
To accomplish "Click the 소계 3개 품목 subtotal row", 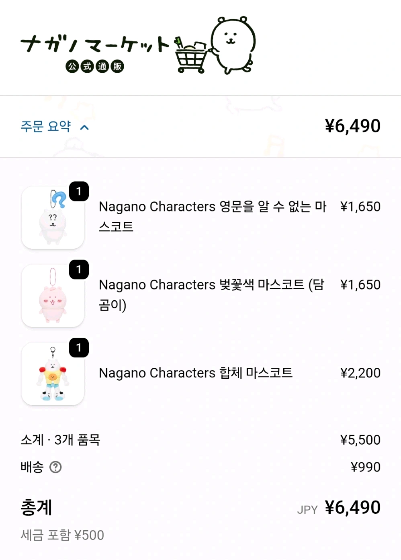I will pos(60,440).
